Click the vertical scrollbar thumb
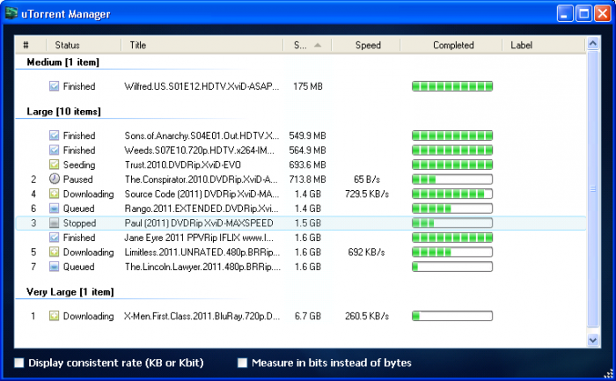The width and height of the screenshot is (616, 381). pos(593,188)
